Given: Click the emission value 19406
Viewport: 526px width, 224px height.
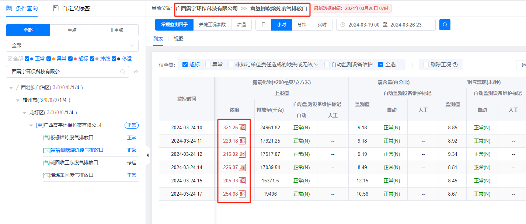Looking at the screenshot, I should click(x=270, y=194).
